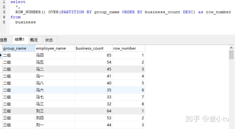This screenshot has height=129, width=235.
Task: Select employee cell 马二
Action: click(55, 69)
